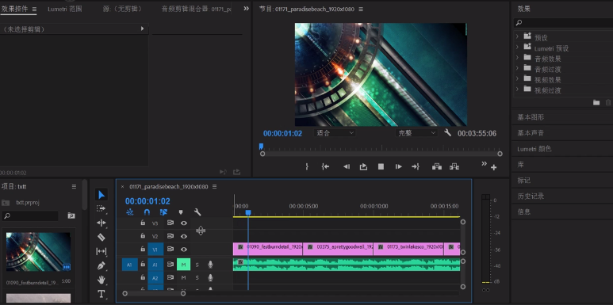The image size is (613, 305).
Task: Open timeline display settings wrench
Action: click(197, 212)
